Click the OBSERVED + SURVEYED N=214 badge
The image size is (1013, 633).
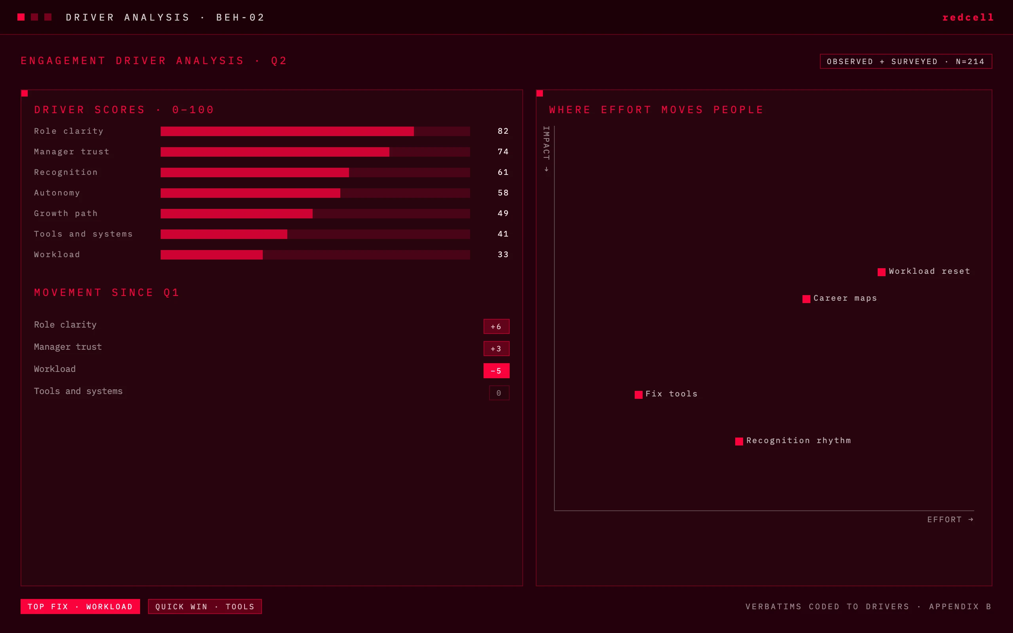pyautogui.click(x=906, y=62)
